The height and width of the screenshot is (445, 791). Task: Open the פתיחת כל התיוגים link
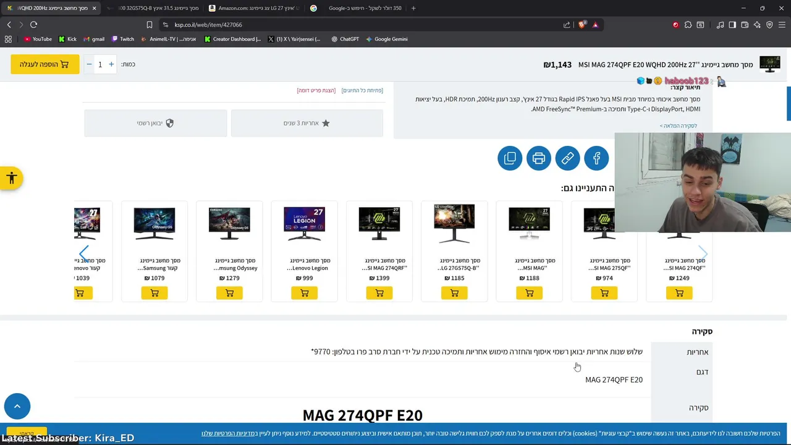click(362, 90)
